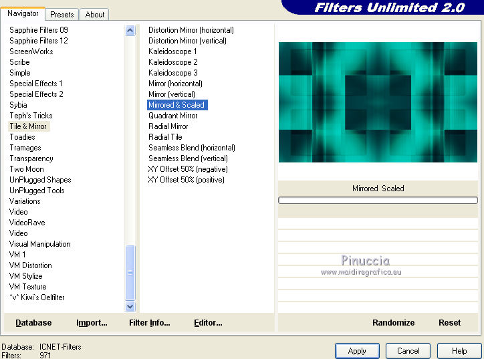The width and height of the screenshot is (484, 359).
Task: Open the Database button
Action: (33, 323)
